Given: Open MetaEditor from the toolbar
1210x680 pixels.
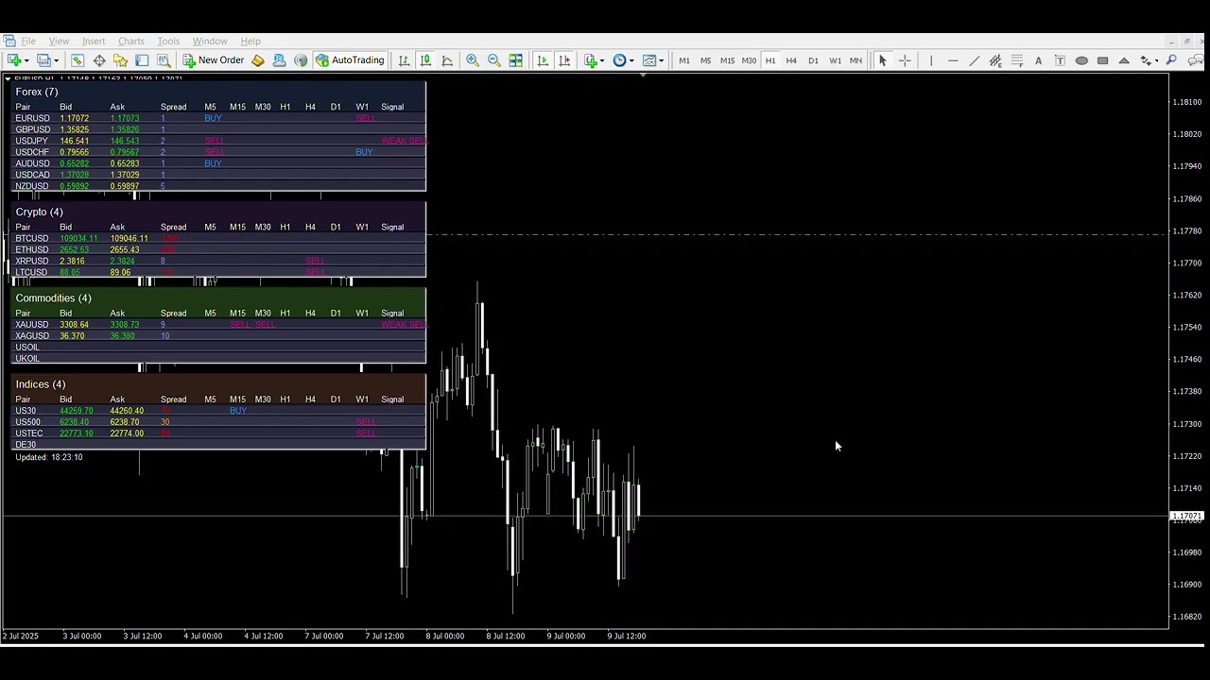Looking at the screenshot, I should pos(258,60).
